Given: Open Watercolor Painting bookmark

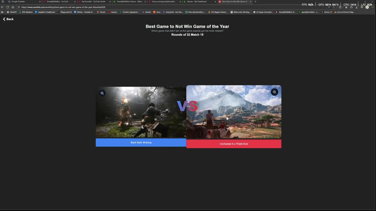Looking at the screenshot, I should [241, 12].
